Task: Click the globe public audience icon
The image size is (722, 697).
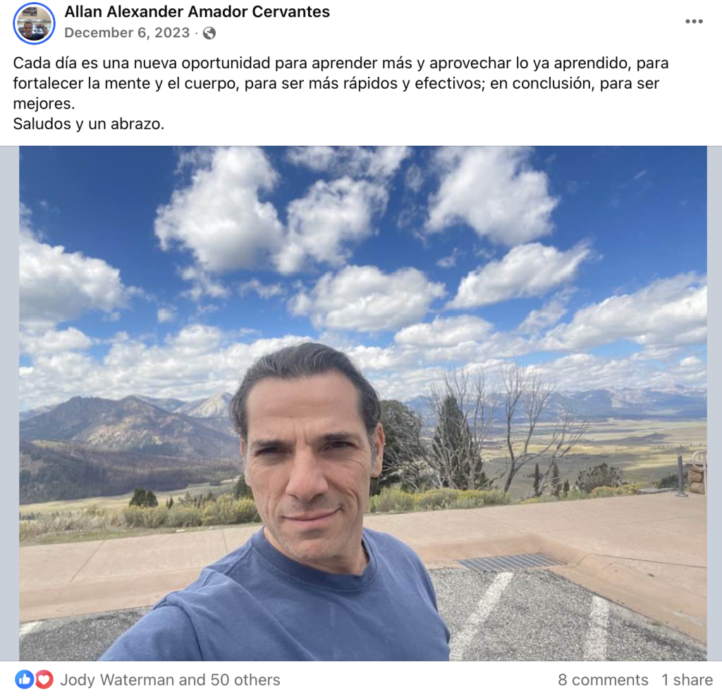Action: [209, 33]
